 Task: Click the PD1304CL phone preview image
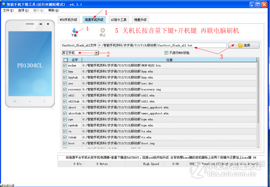pyautogui.click(x=30, y=63)
